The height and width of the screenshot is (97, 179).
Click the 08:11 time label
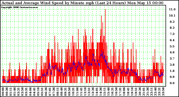click(x=58, y=92)
